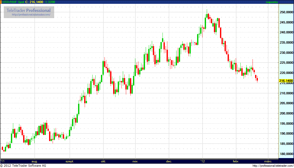Click the 'naponta' interval label
This screenshot has width=294, height=168.
(x=272, y=2)
